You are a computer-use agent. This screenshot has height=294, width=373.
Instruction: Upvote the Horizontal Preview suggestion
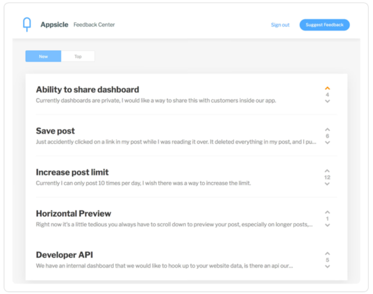click(x=327, y=212)
